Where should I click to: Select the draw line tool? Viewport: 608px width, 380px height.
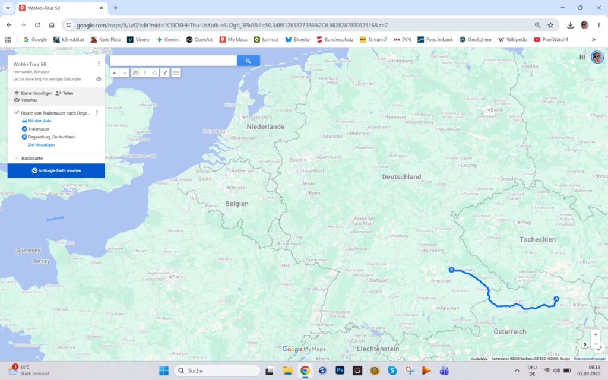point(154,73)
